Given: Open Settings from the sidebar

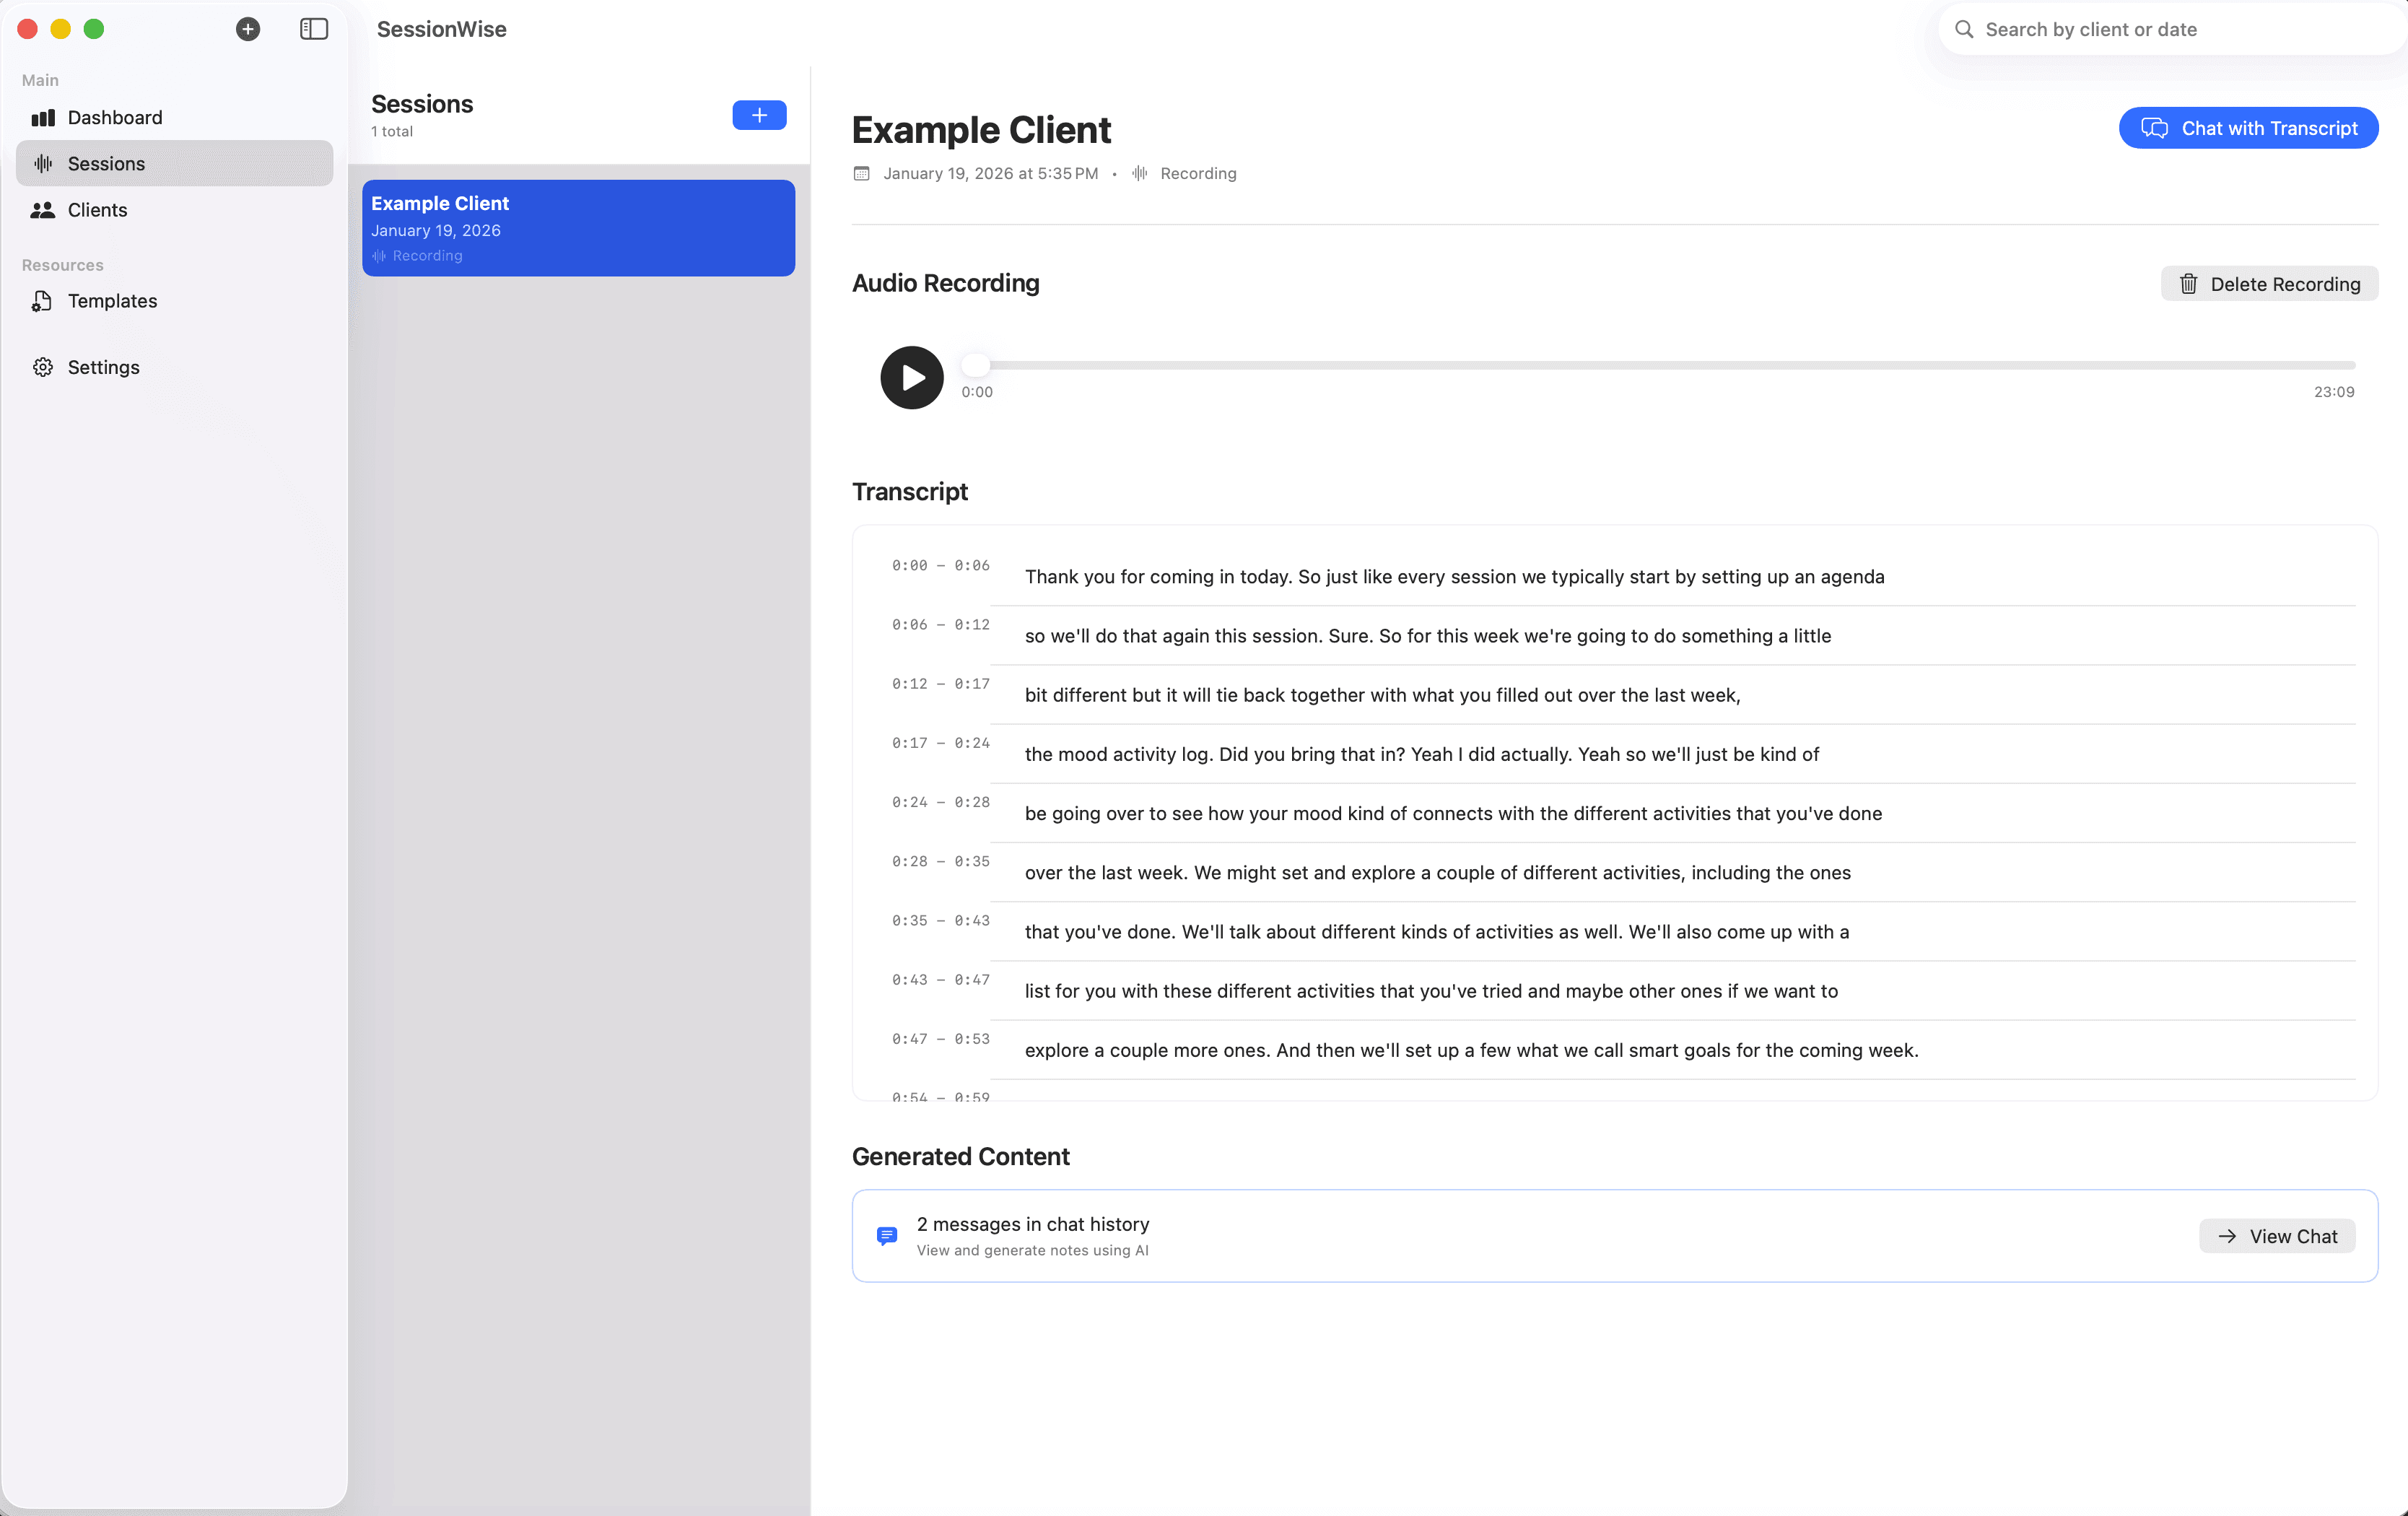Looking at the screenshot, I should tap(103, 367).
